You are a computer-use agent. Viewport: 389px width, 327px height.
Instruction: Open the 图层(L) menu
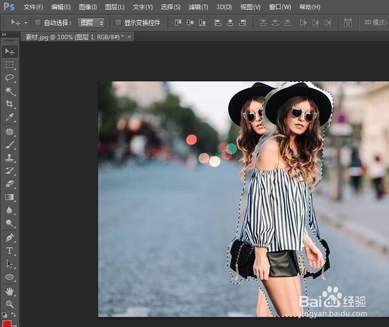(x=115, y=7)
